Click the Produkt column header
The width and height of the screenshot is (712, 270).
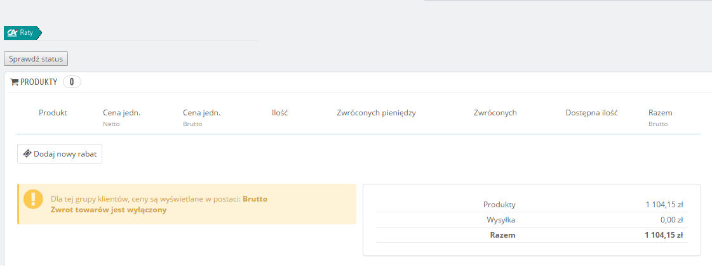coord(53,113)
